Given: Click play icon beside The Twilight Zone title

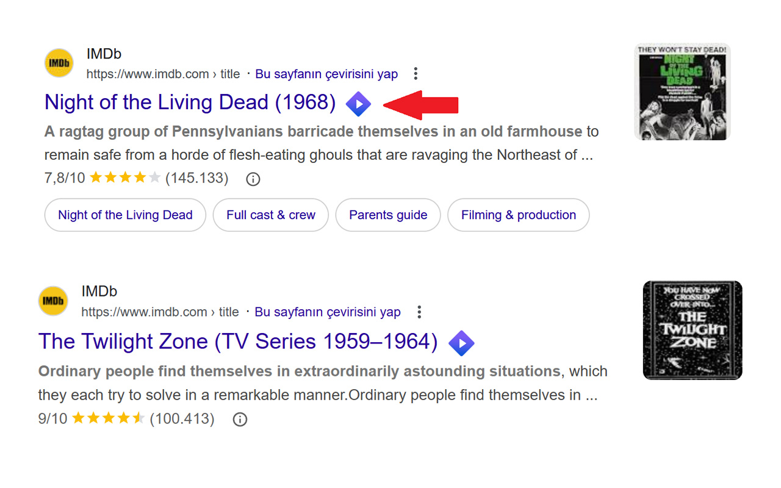Looking at the screenshot, I should [x=461, y=343].
